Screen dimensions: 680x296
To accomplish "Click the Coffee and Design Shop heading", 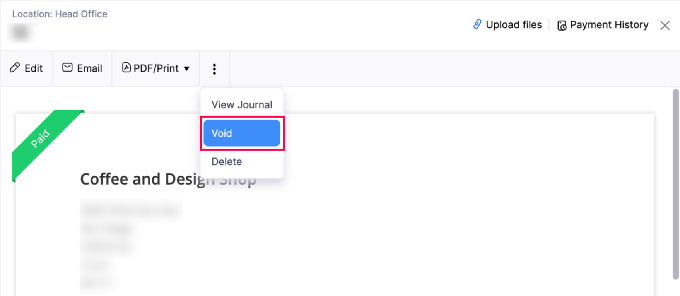I will pyautogui.click(x=168, y=179).
